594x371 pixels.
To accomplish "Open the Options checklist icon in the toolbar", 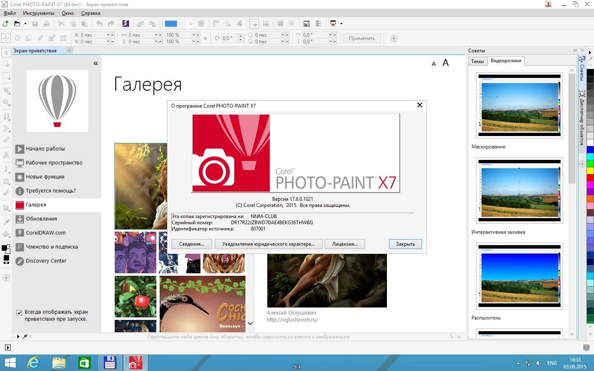I will coord(318,23).
